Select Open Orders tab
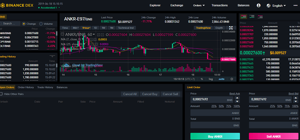Screen dimensions: 300x140 [7, 87]
